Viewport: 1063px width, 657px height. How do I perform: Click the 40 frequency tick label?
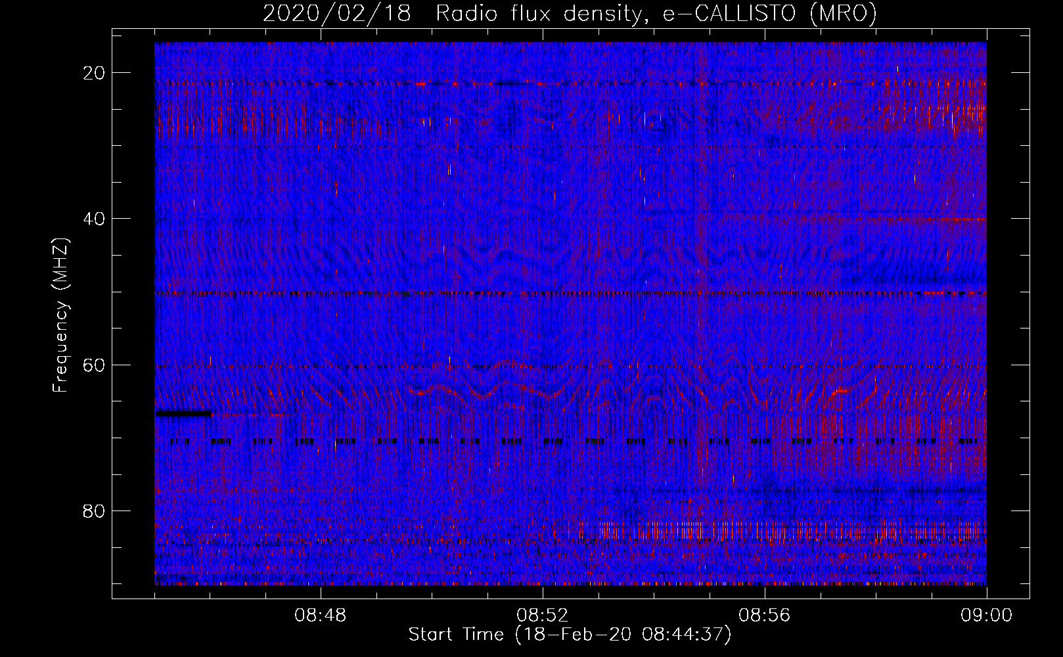pos(94,219)
